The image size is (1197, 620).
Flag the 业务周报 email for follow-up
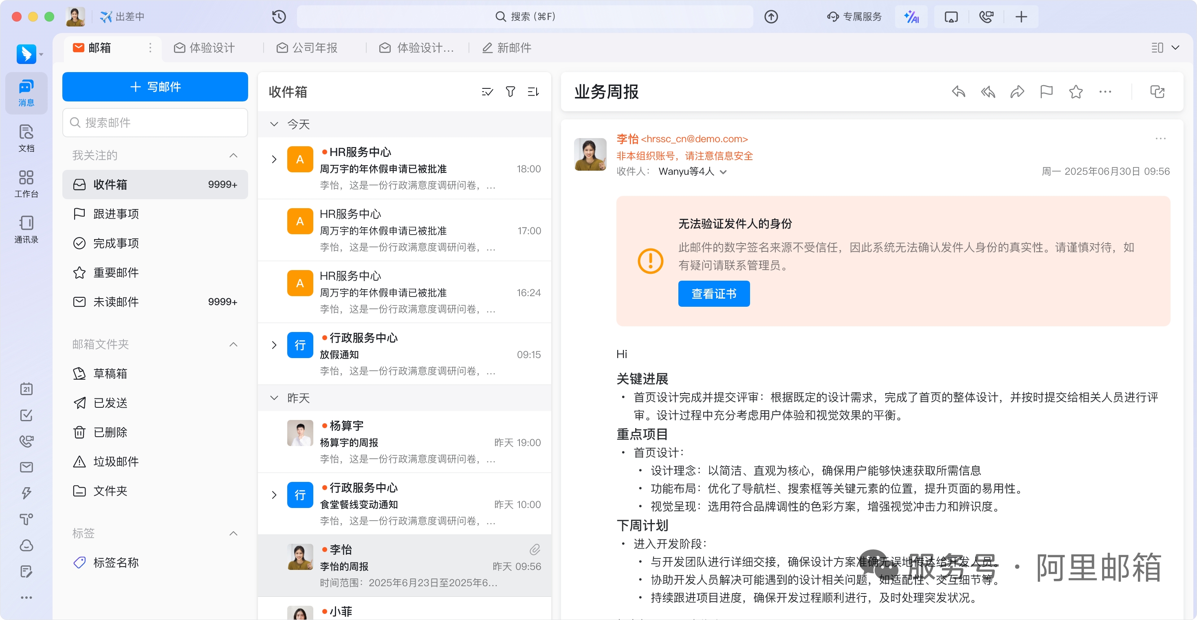coord(1046,92)
